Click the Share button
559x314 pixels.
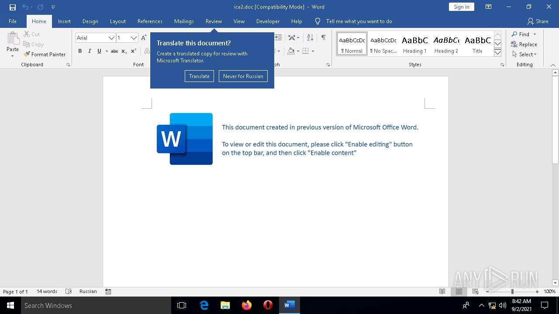point(538,21)
